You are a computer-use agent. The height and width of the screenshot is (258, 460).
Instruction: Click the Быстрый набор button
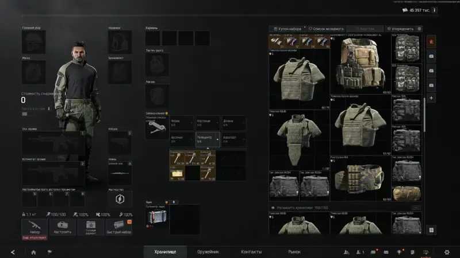(x=119, y=227)
